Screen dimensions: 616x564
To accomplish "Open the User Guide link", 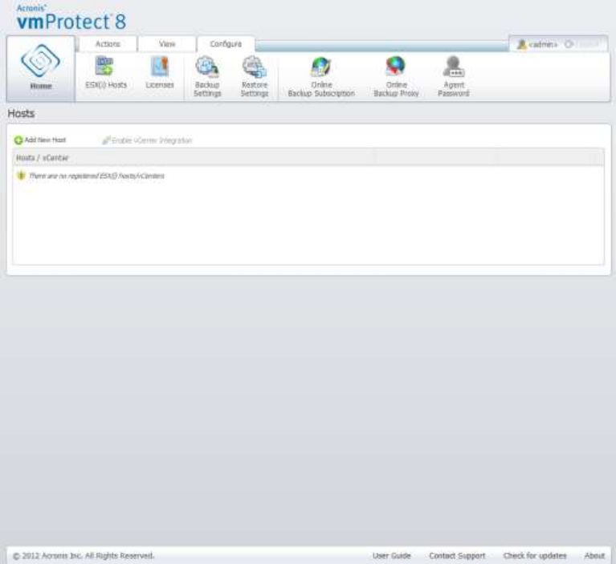I will click(392, 555).
